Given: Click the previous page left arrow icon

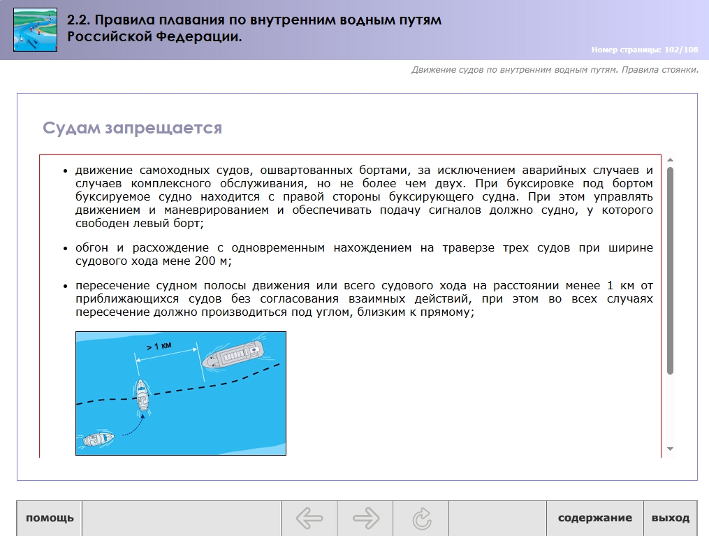Looking at the screenshot, I should [309, 518].
